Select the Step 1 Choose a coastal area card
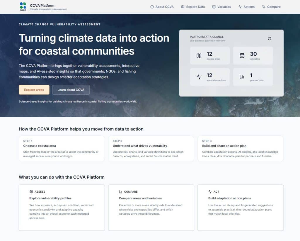 pos(62,149)
